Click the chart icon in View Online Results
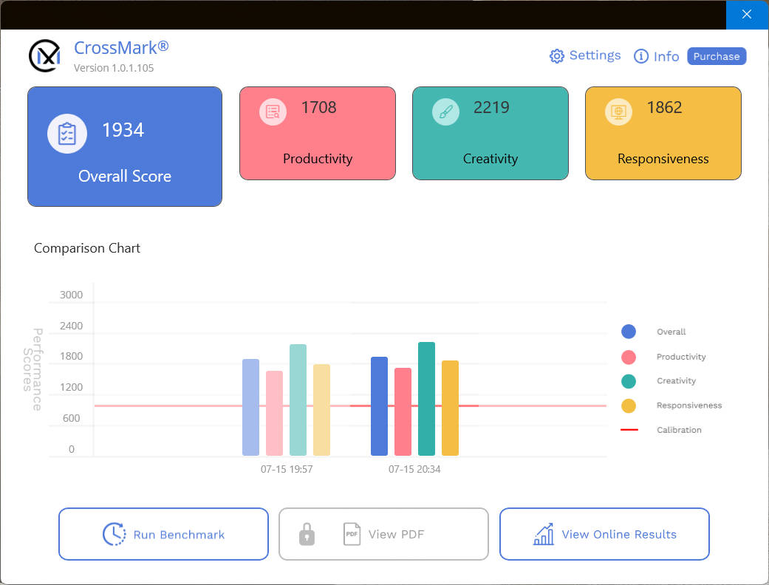Image resolution: width=769 pixels, height=585 pixels. (544, 534)
